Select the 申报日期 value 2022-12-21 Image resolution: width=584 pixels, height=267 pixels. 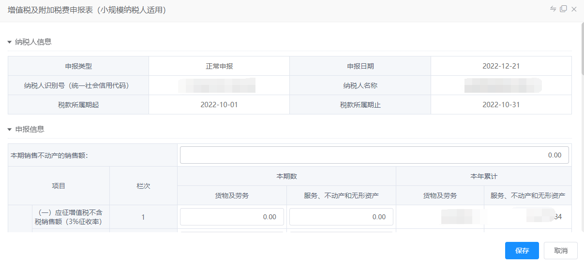(x=501, y=66)
